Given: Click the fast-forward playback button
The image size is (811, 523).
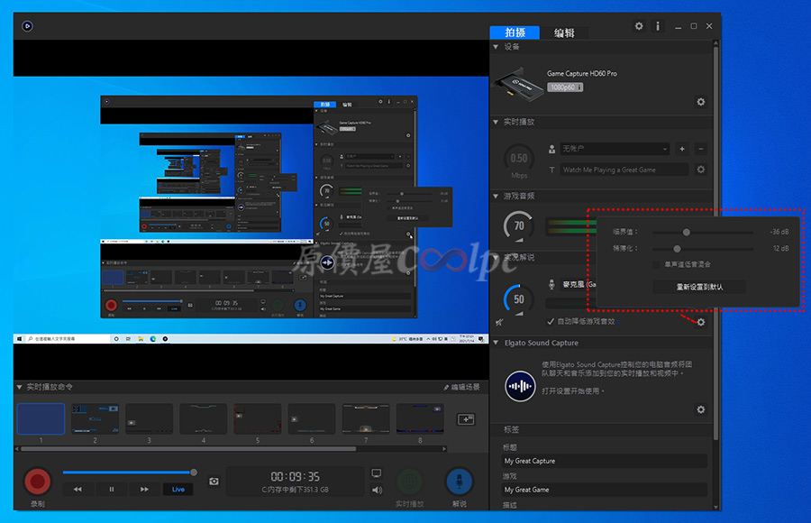Looking at the screenshot, I should [x=144, y=490].
